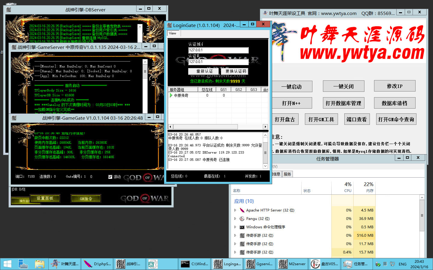
Task: Click the 打开GM命令查询 button
Action: pos(396,119)
